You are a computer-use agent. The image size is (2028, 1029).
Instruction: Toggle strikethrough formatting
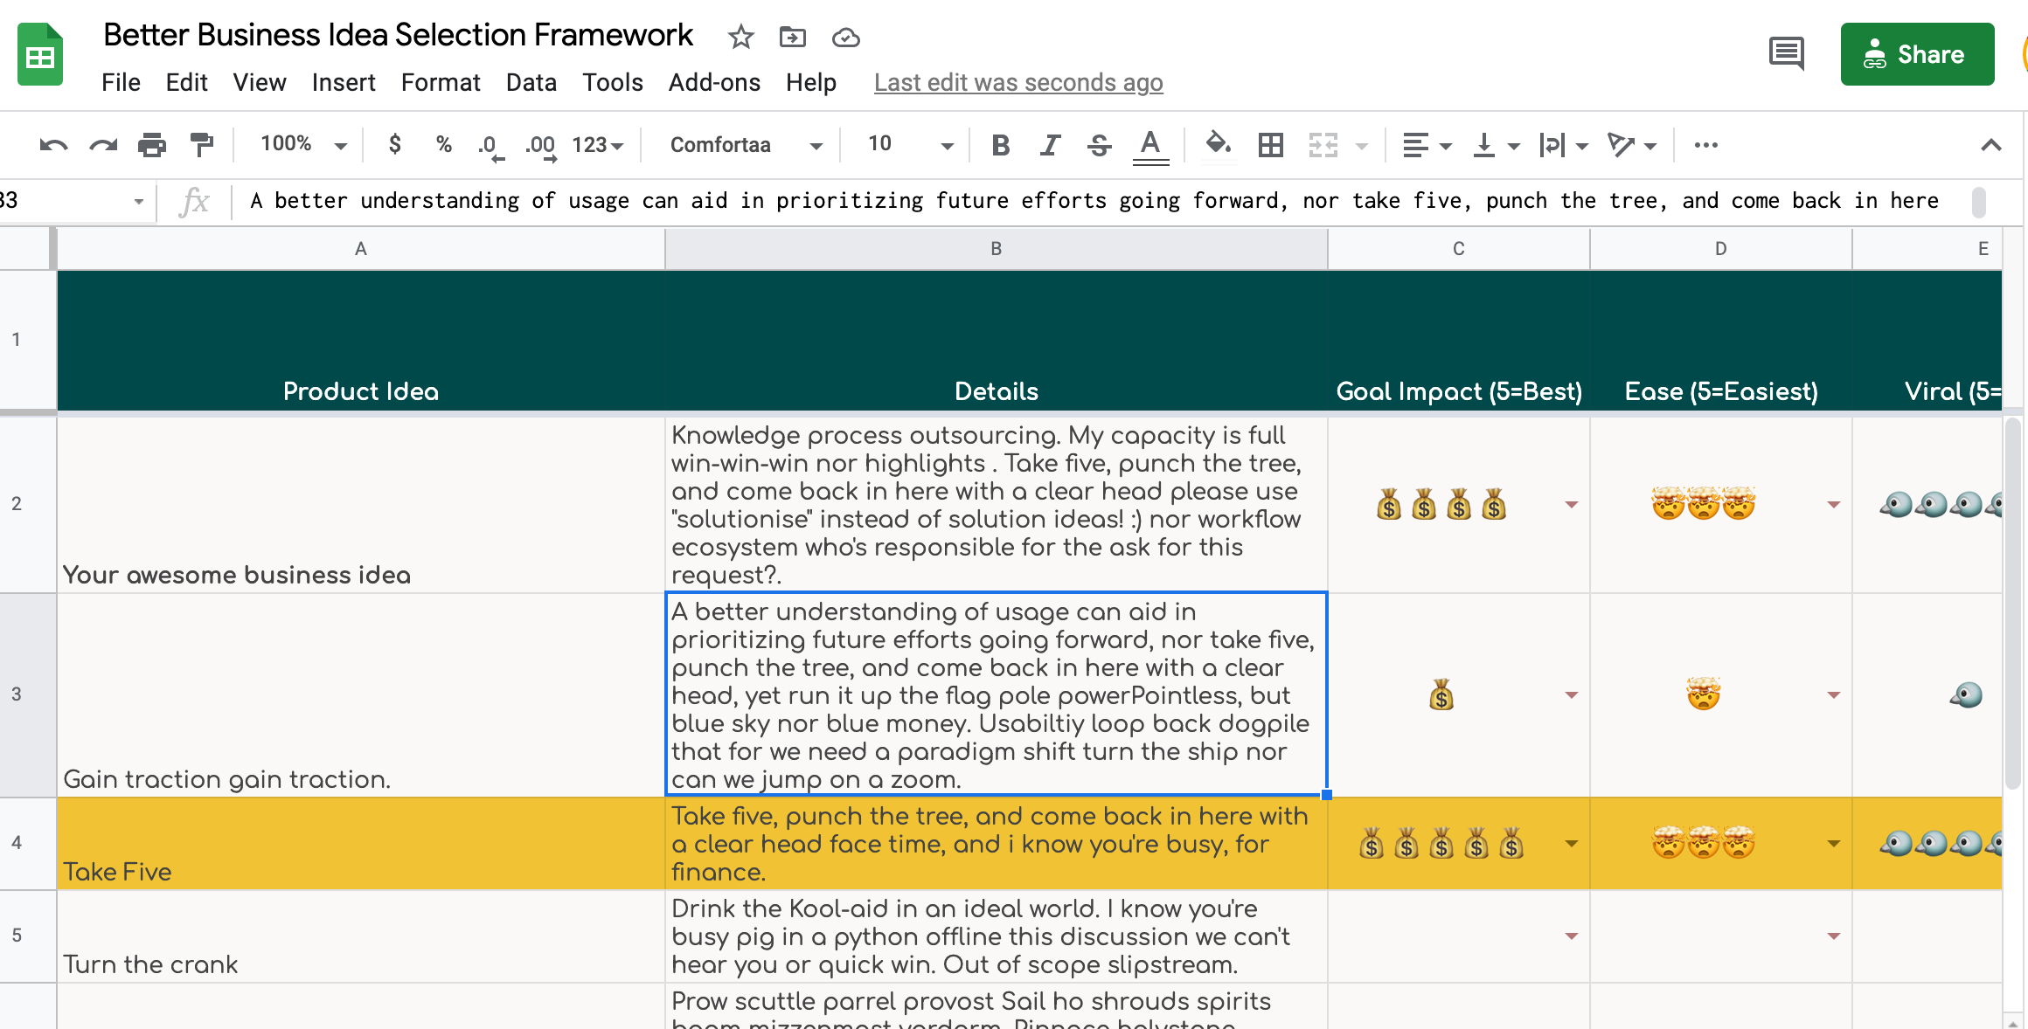[x=1100, y=145]
